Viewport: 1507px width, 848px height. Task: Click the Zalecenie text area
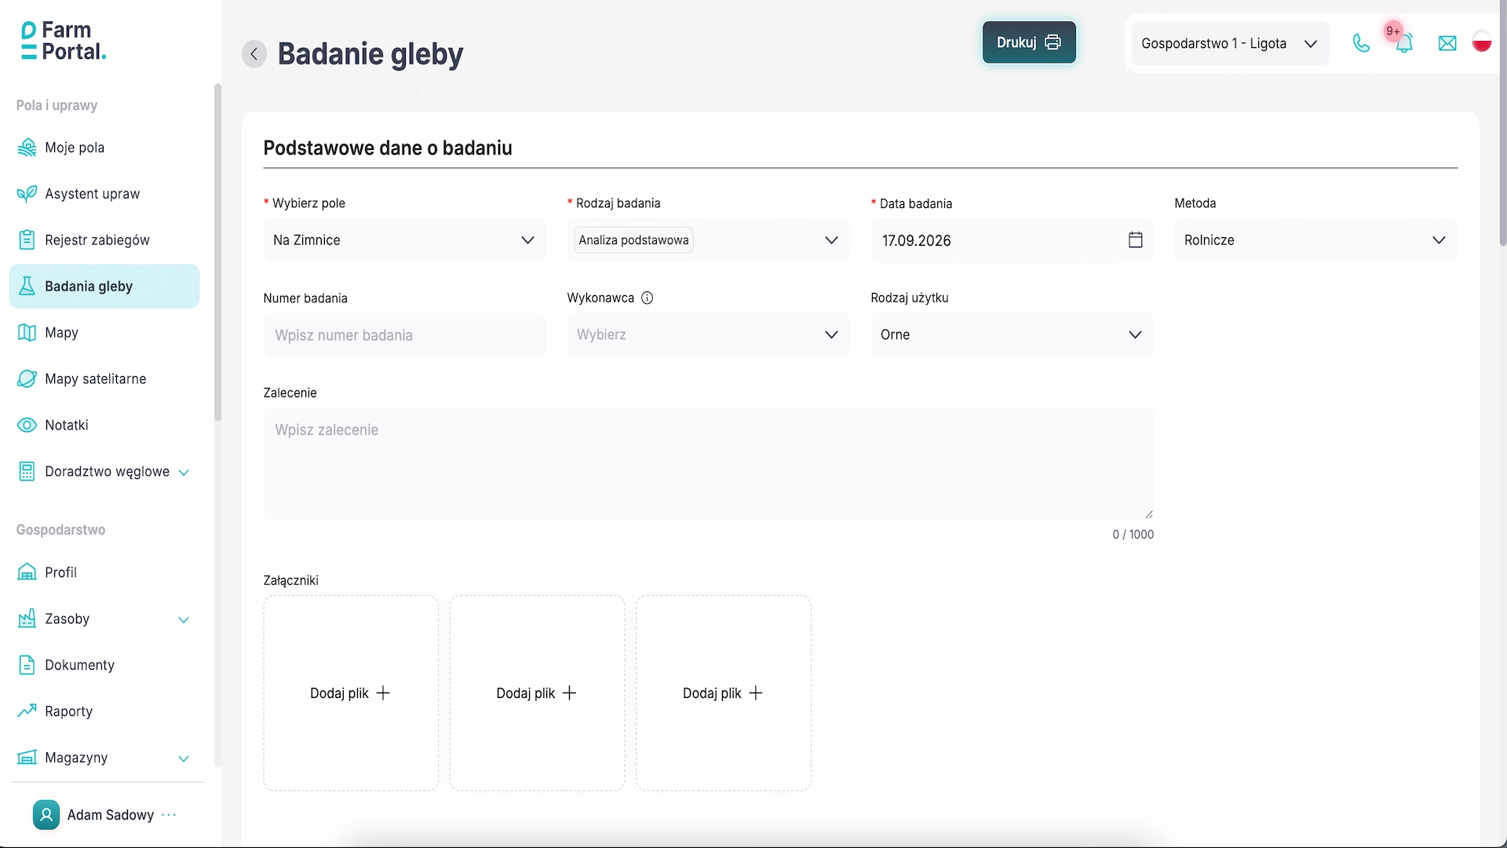pyautogui.click(x=709, y=463)
